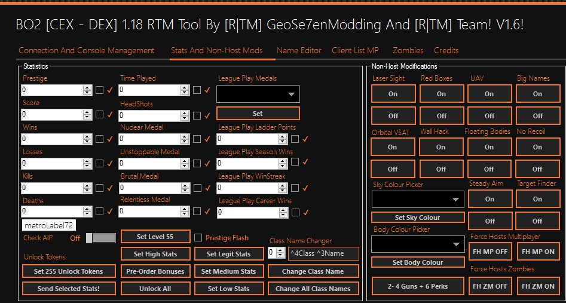Expand the Body Colour Picker dropdown

418,244
